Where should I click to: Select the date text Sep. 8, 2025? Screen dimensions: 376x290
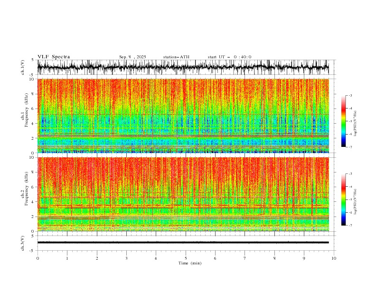132,57
